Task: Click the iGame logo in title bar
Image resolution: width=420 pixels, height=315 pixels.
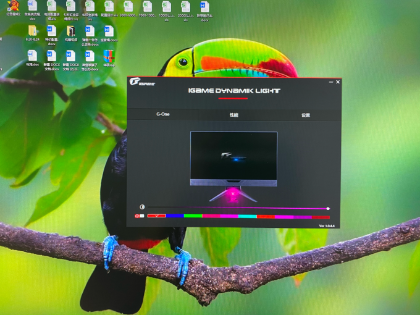Action: click(x=142, y=82)
